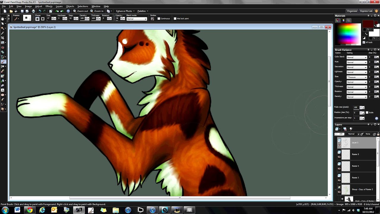The width and height of the screenshot is (380, 214).
Task: Click the white background color swatch
Action: [x=374, y=33]
